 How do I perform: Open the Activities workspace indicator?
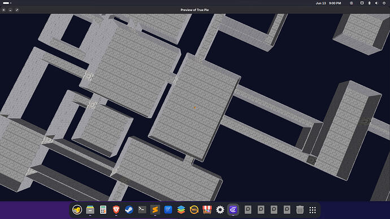pyautogui.click(x=7, y=3)
